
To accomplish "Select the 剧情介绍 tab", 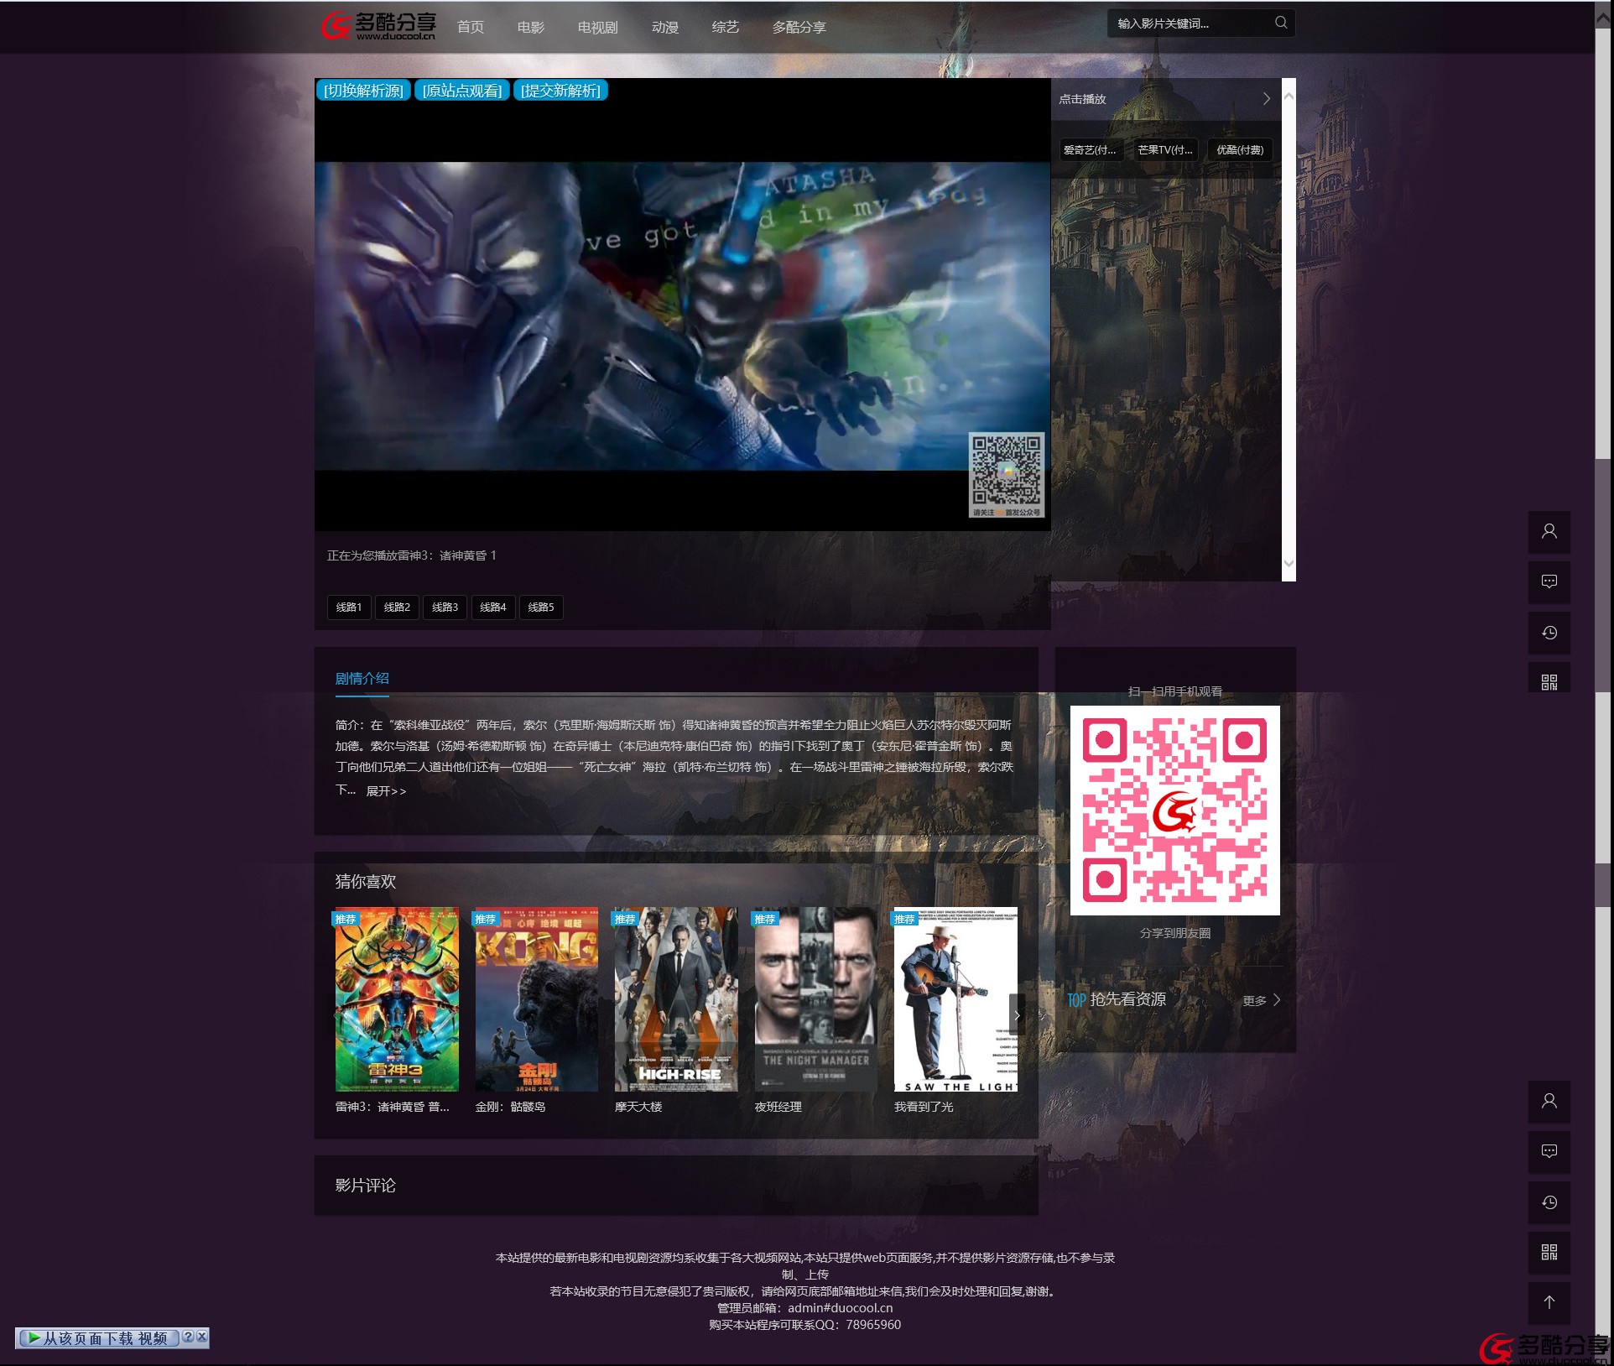I will 362,678.
